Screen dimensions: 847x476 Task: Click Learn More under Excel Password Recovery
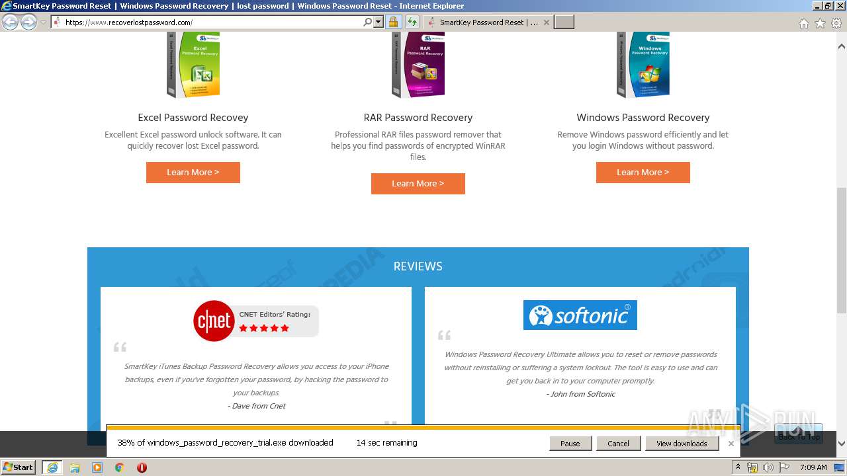coord(193,173)
